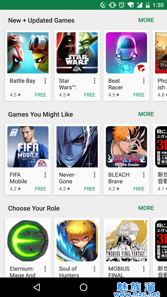Open the Eternium green rune icon
The image size is (167, 297).
click(28, 241)
